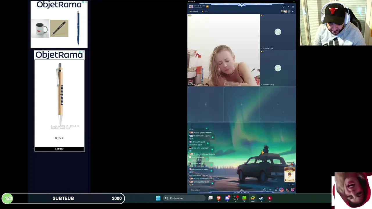This screenshot has width=372, height=209.
Task: Click the SUBTEUB goal progress bar
Action: (63, 198)
